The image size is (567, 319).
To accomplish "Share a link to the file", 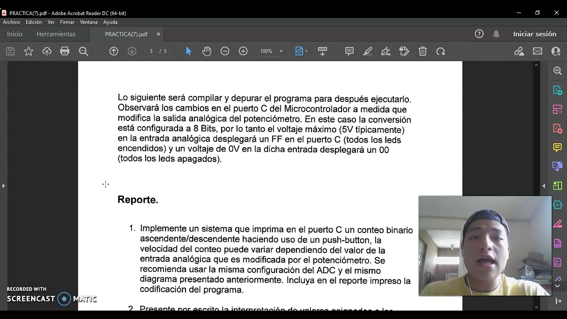I will tap(519, 51).
